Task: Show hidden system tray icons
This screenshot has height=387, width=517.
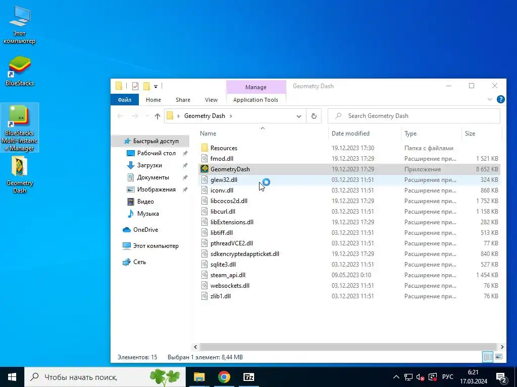Action: click(x=396, y=377)
